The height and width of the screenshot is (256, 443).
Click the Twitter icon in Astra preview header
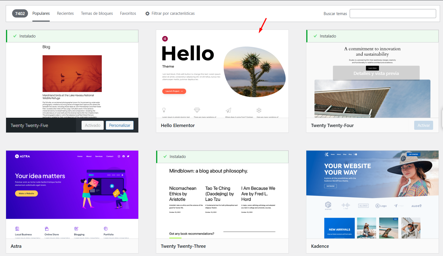pos(128,156)
